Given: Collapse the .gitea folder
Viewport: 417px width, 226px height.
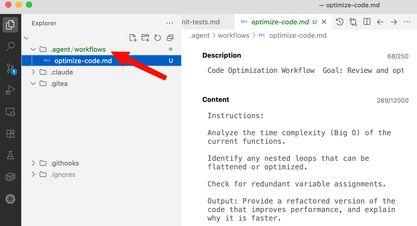Looking at the screenshot, I should (x=33, y=83).
